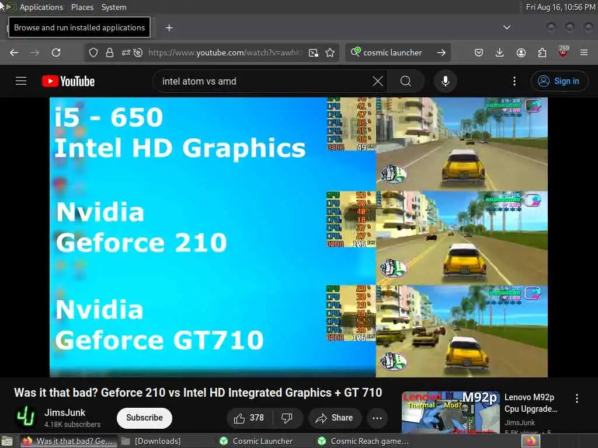
Task: Click the autoplay blocked icon
Action: [x=138, y=52]
